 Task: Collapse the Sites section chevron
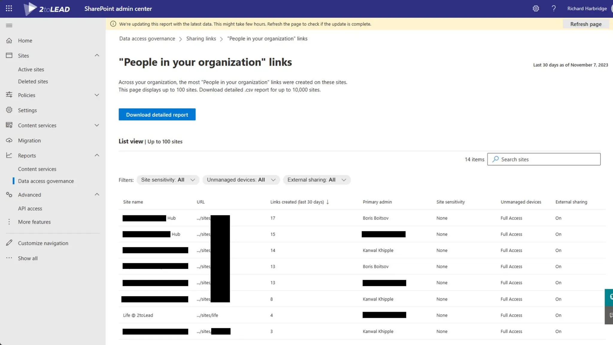click(x=97, y=55)
